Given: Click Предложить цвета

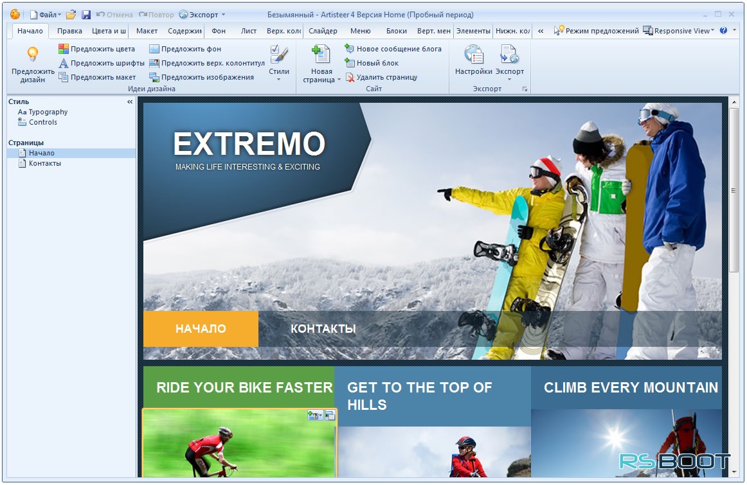Looking at the screenshot, I should pos(96,49).
